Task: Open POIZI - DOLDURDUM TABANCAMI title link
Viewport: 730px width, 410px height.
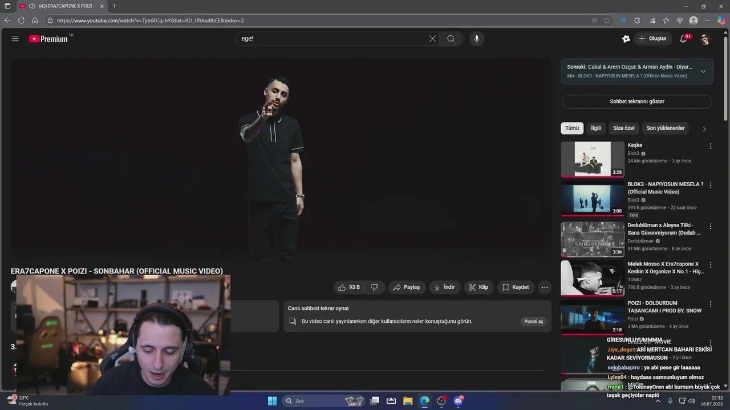Action: [x=664, y=307]
